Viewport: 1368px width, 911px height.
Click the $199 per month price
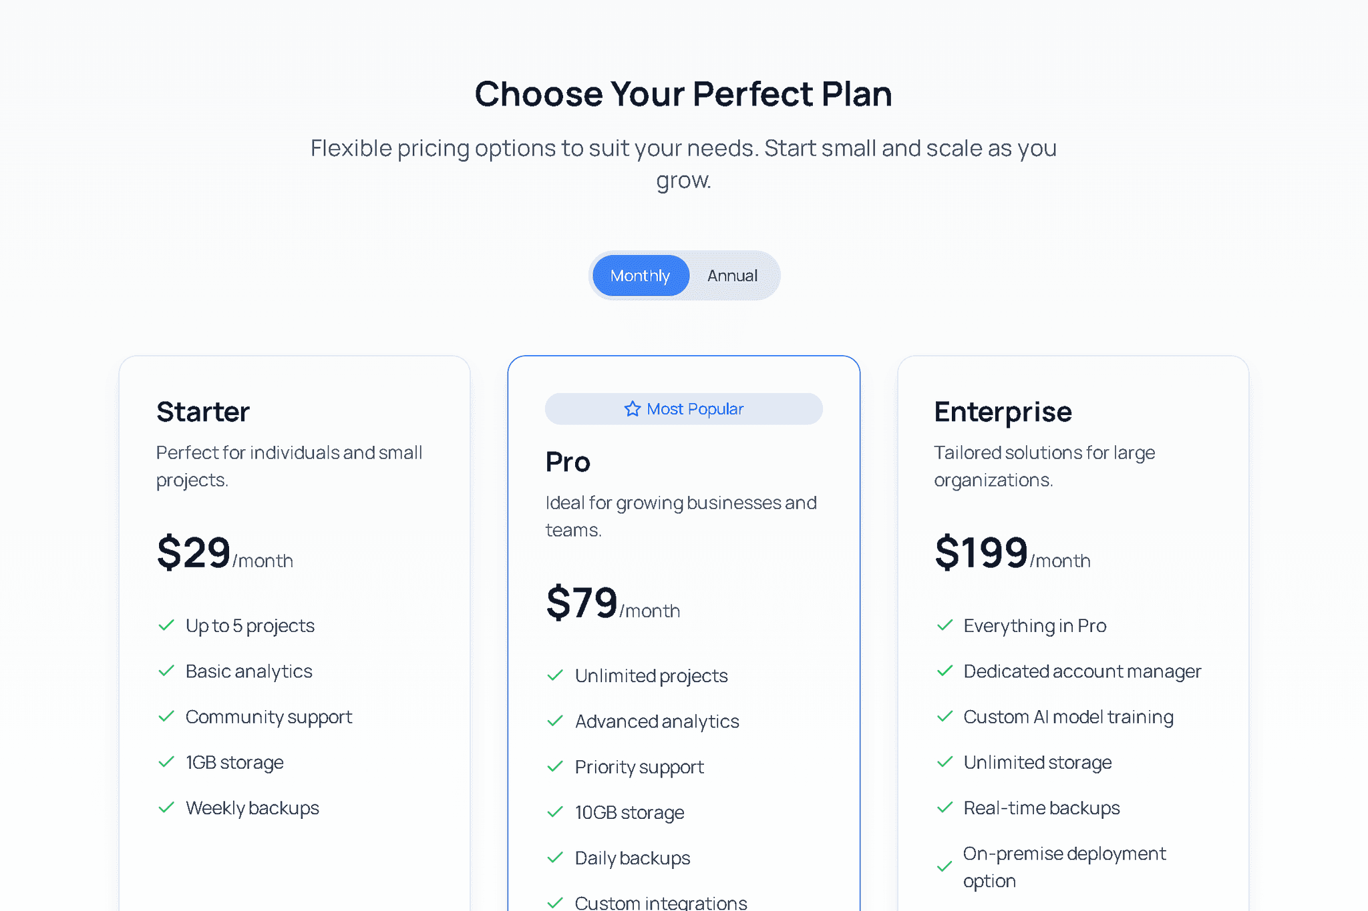click(1012, 553)
